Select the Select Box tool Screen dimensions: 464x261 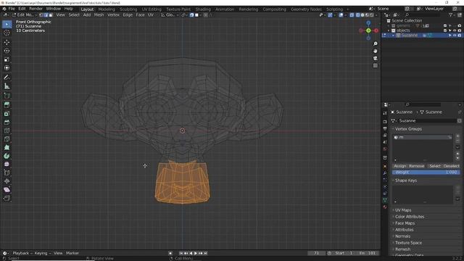[x=7, y=24]
